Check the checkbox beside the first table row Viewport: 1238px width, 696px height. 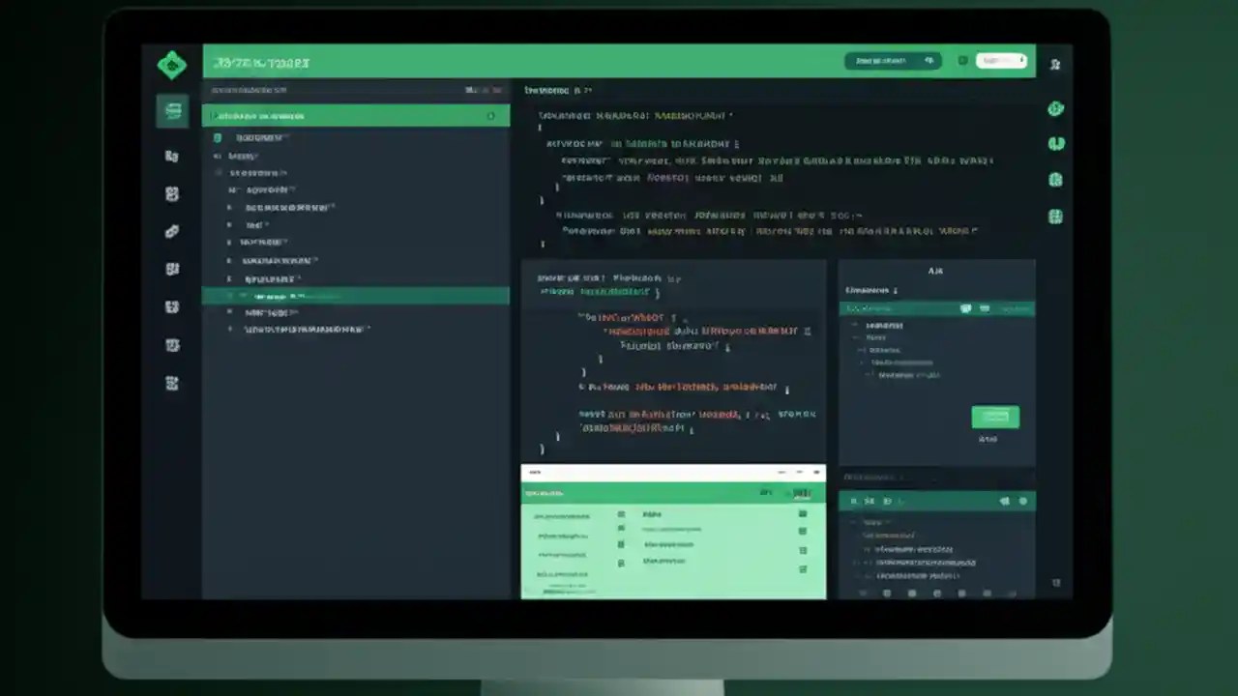620,514
